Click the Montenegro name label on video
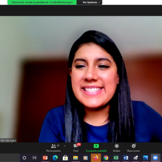The image size is (162, 162). pos(8,141)
